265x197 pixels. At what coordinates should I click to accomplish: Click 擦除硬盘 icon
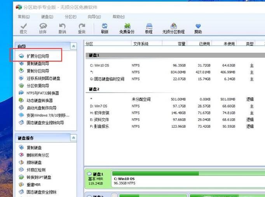21,162
